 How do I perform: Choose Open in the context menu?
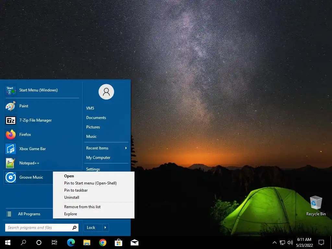pyautogui.click(x=94, y=176)
